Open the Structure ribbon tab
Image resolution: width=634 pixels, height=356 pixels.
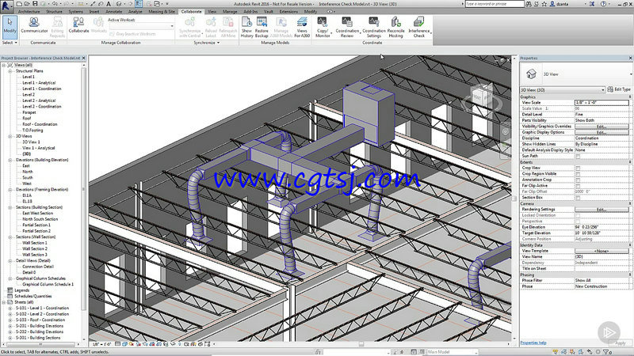pyautogui.click(x=54, y=12)
